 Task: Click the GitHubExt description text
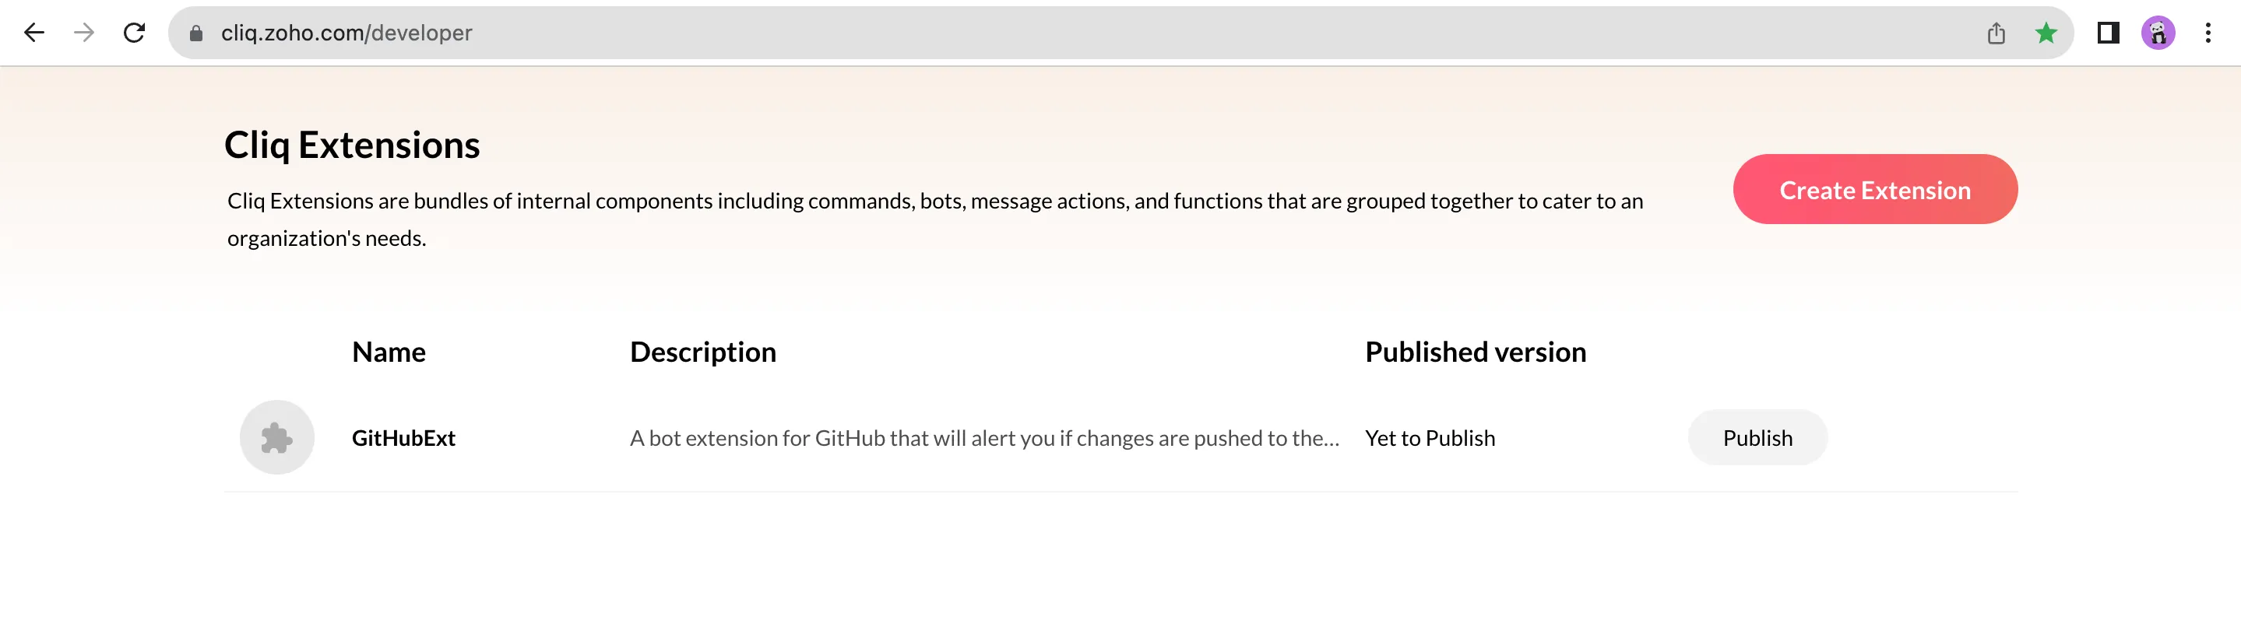pyautogui.click(x=984, y=438)
